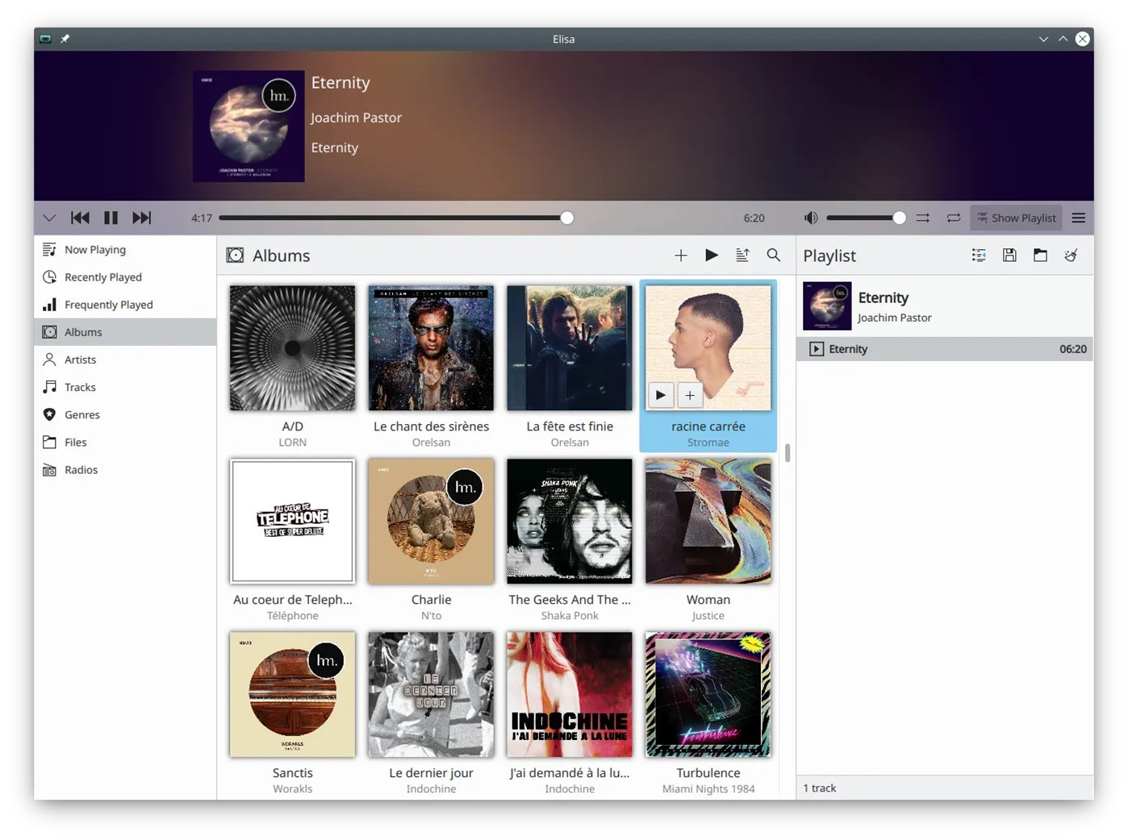
Task: Save the playlist with disk icon
Action: coord(1009,256)
